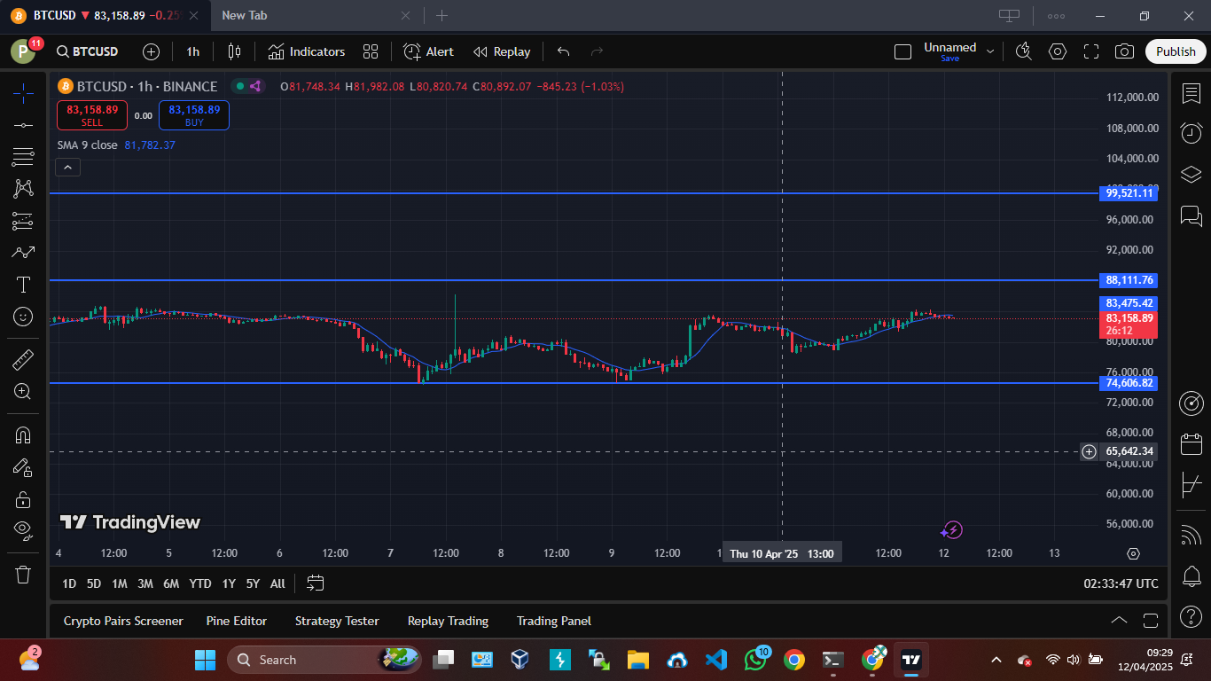The image size is (1211, 681).
Task: Open the Strategy Tester tab
Action: [x=337, y=621]
